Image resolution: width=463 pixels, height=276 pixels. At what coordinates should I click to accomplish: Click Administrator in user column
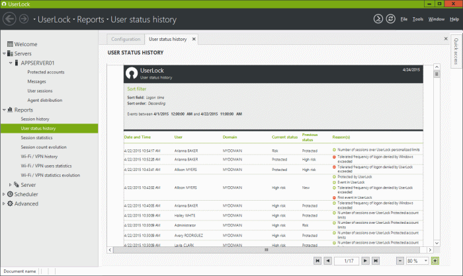click(x=185, y=225)
